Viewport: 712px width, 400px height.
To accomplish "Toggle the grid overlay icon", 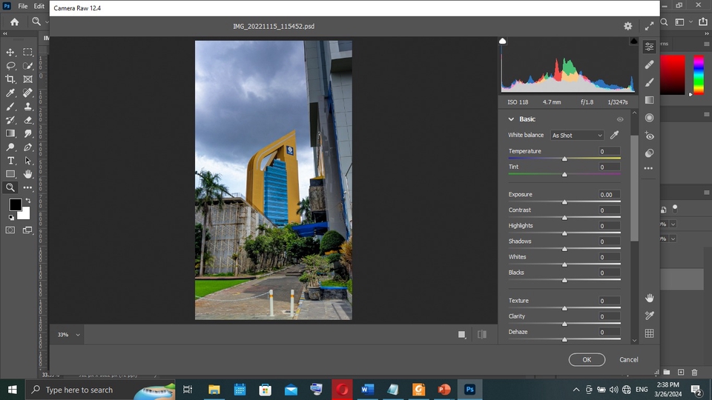I will tap(650, 333).
